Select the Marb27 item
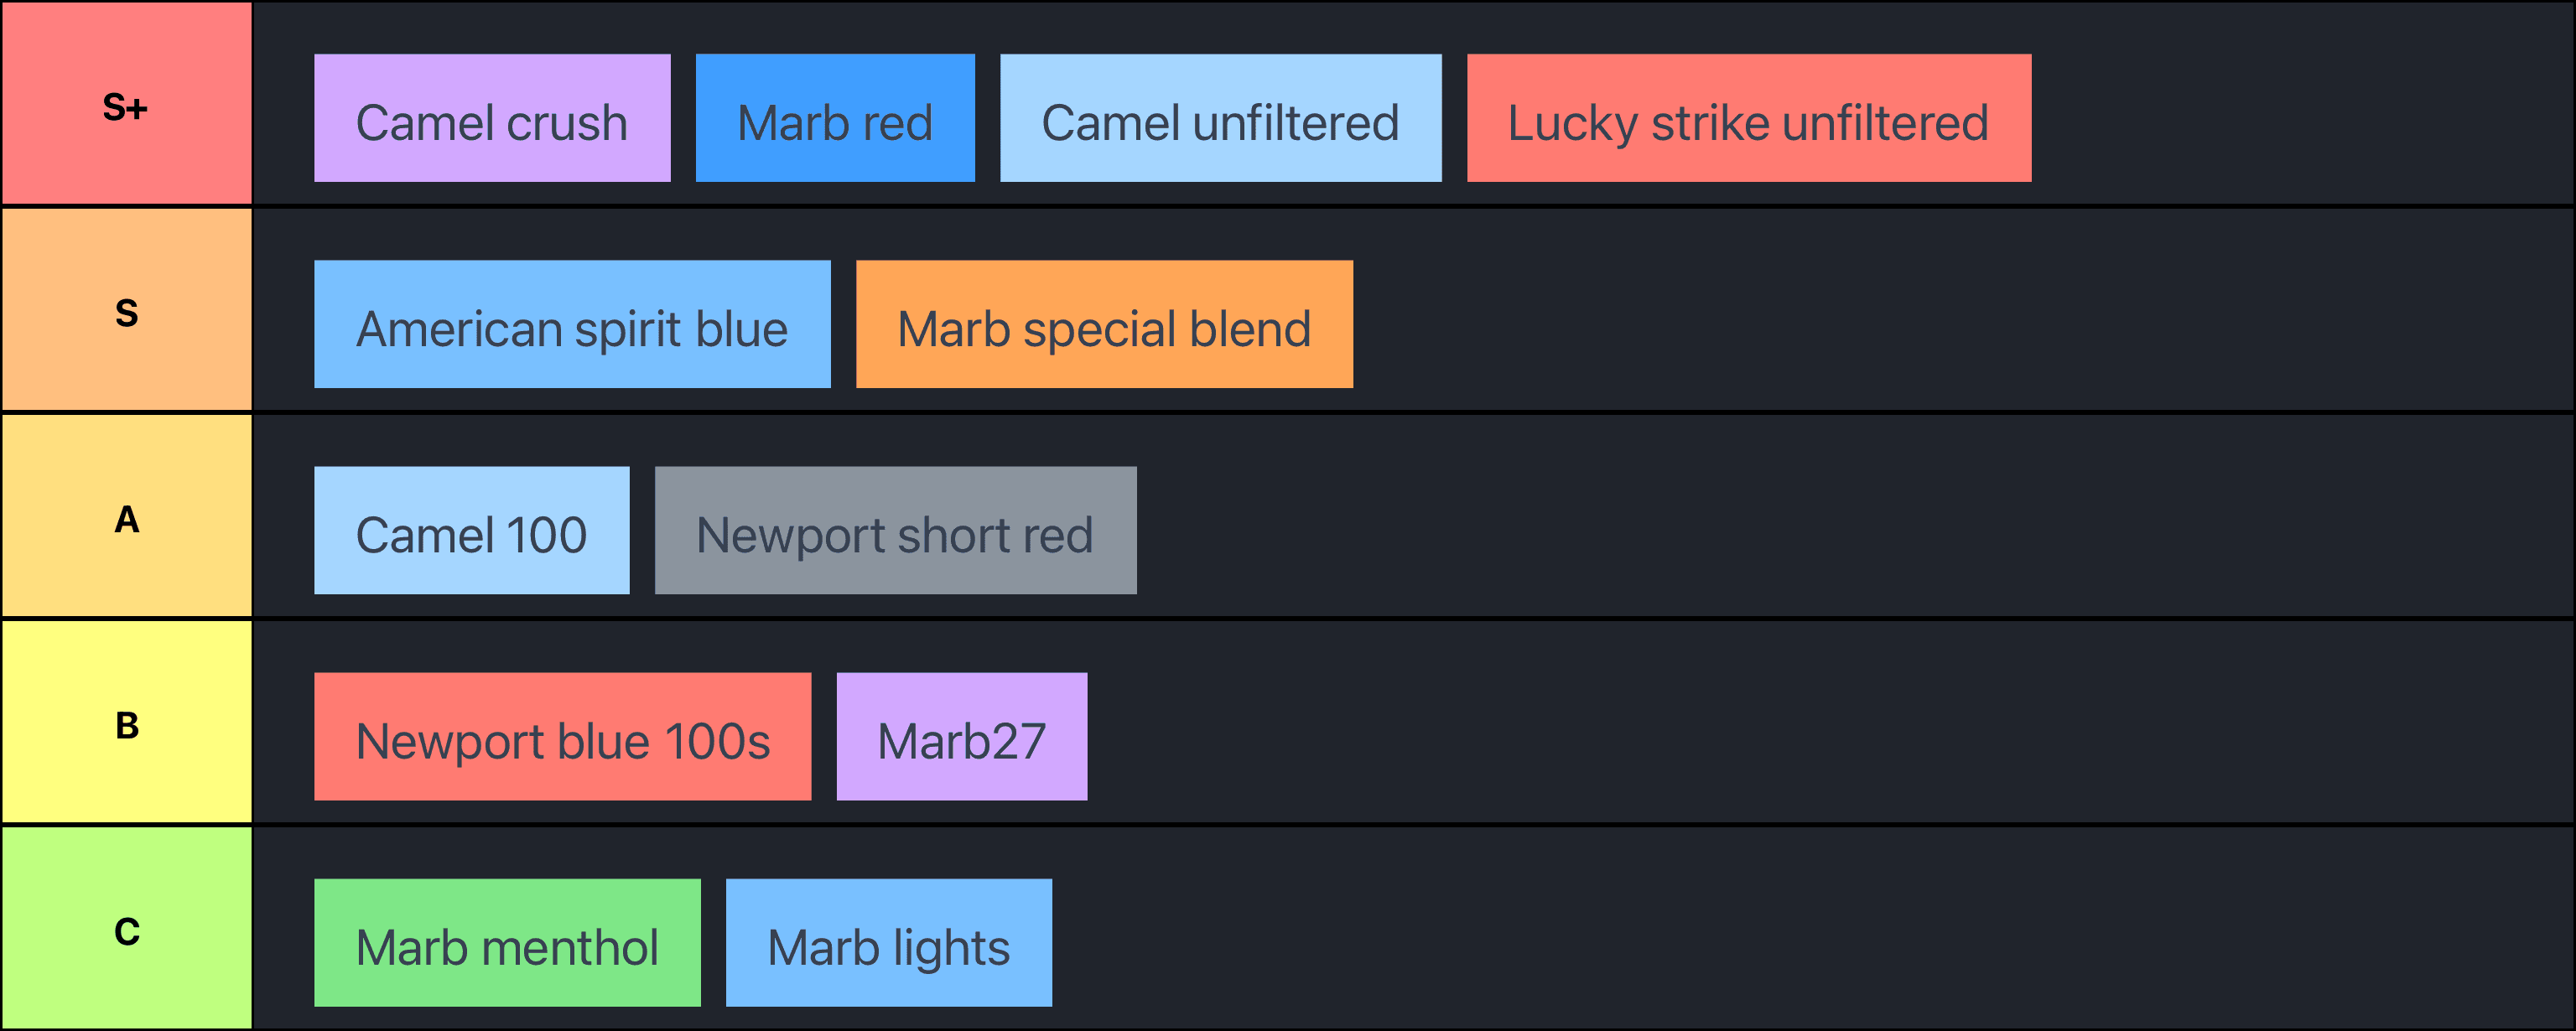This screenshot has width=2576, height=1031. tap(961, 736)
